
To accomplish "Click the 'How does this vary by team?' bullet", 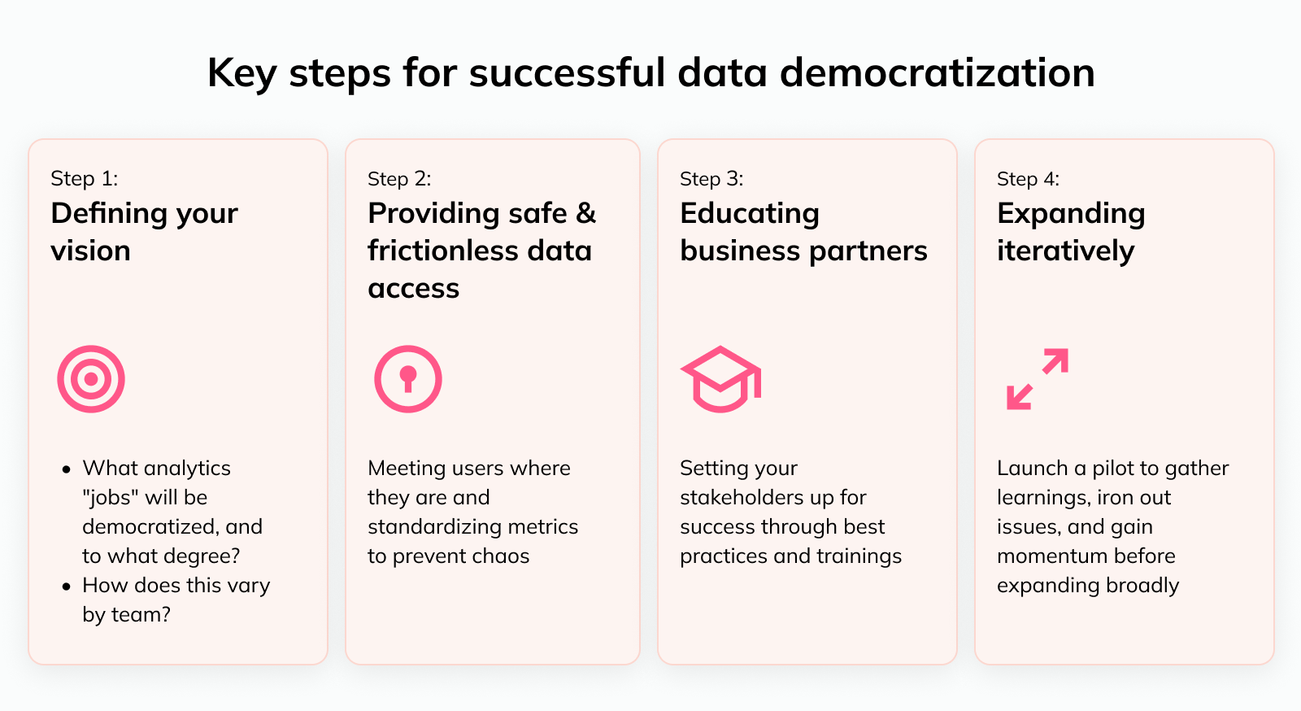I will (x=176, y=600).
